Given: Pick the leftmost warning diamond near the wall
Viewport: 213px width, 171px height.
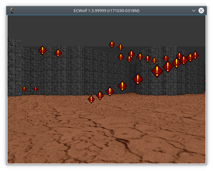Looking at the screenshot, I should (x=24, y=89).
